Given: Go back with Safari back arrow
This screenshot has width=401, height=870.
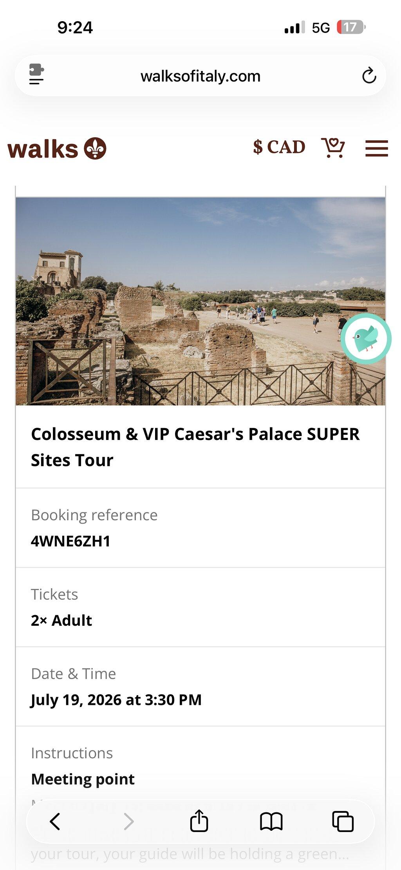Looking at the screenshot, I should (55, 821).
